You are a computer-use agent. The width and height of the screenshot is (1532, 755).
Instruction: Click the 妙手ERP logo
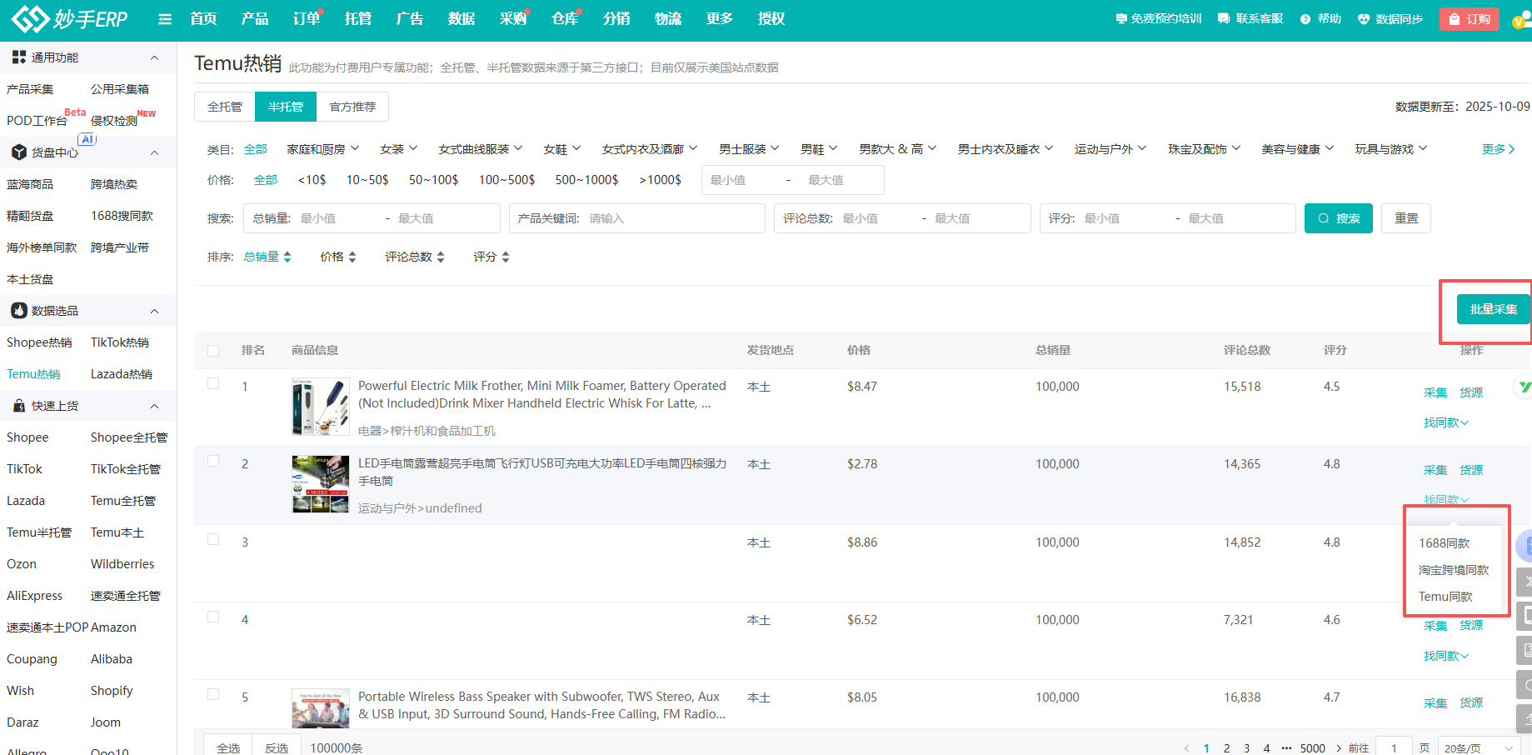pos(70,18)
